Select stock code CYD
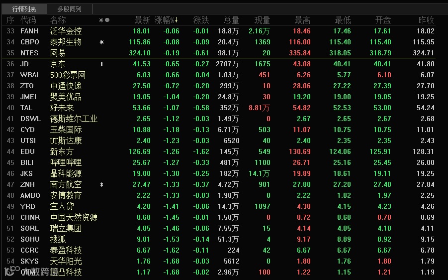This screenshot has width=448, height=280. (x=27, y=130)
